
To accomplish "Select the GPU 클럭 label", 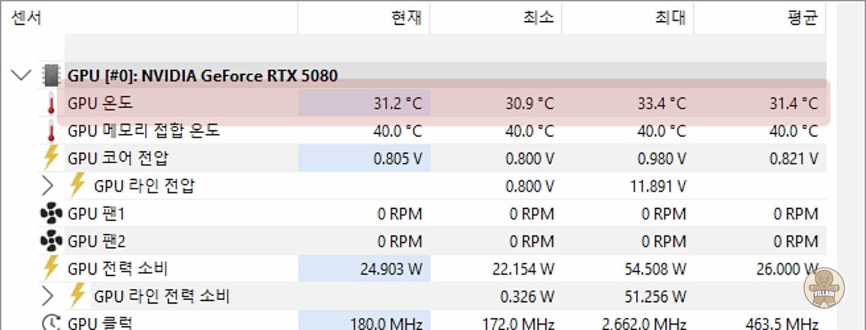I will (100, 323).
